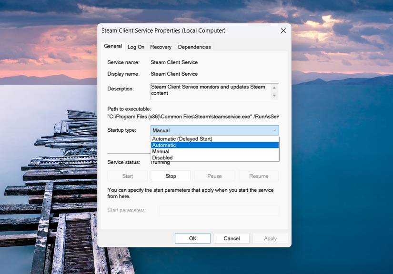Pause the running service
The width and height of the screenshot is (393, 274).
(x=214, y=176)
